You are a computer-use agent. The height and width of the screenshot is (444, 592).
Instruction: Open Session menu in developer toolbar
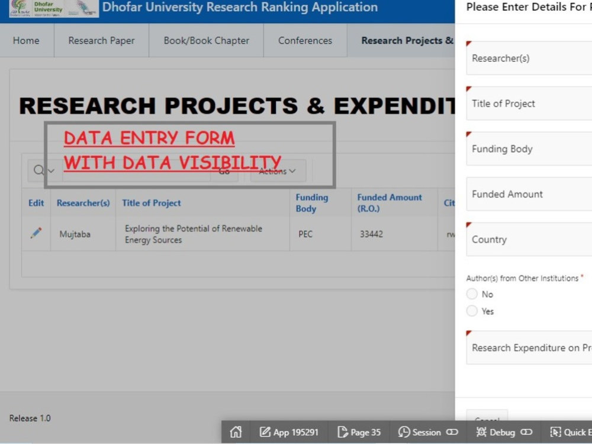coord(428,432)
